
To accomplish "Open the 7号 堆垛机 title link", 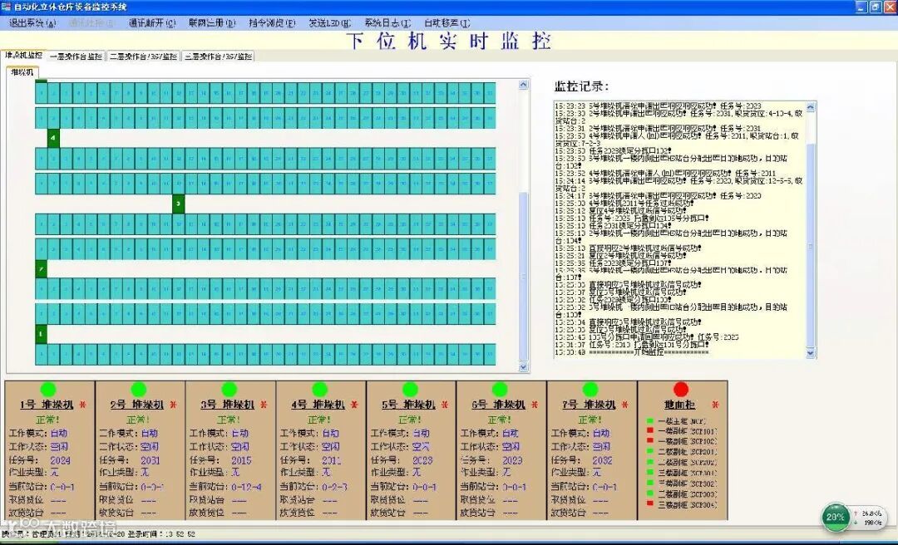I will coord(590,405).
